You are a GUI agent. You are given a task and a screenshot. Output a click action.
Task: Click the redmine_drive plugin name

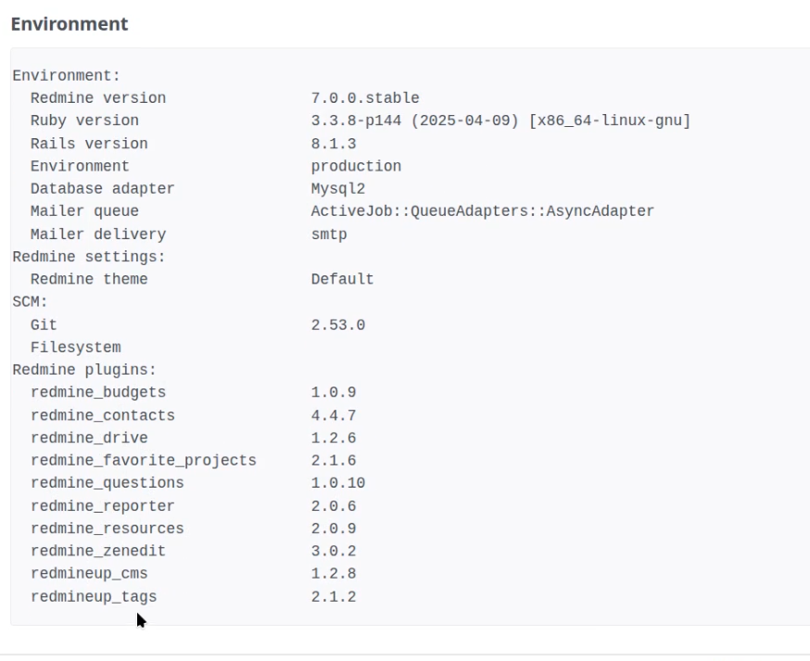[89, 438]
